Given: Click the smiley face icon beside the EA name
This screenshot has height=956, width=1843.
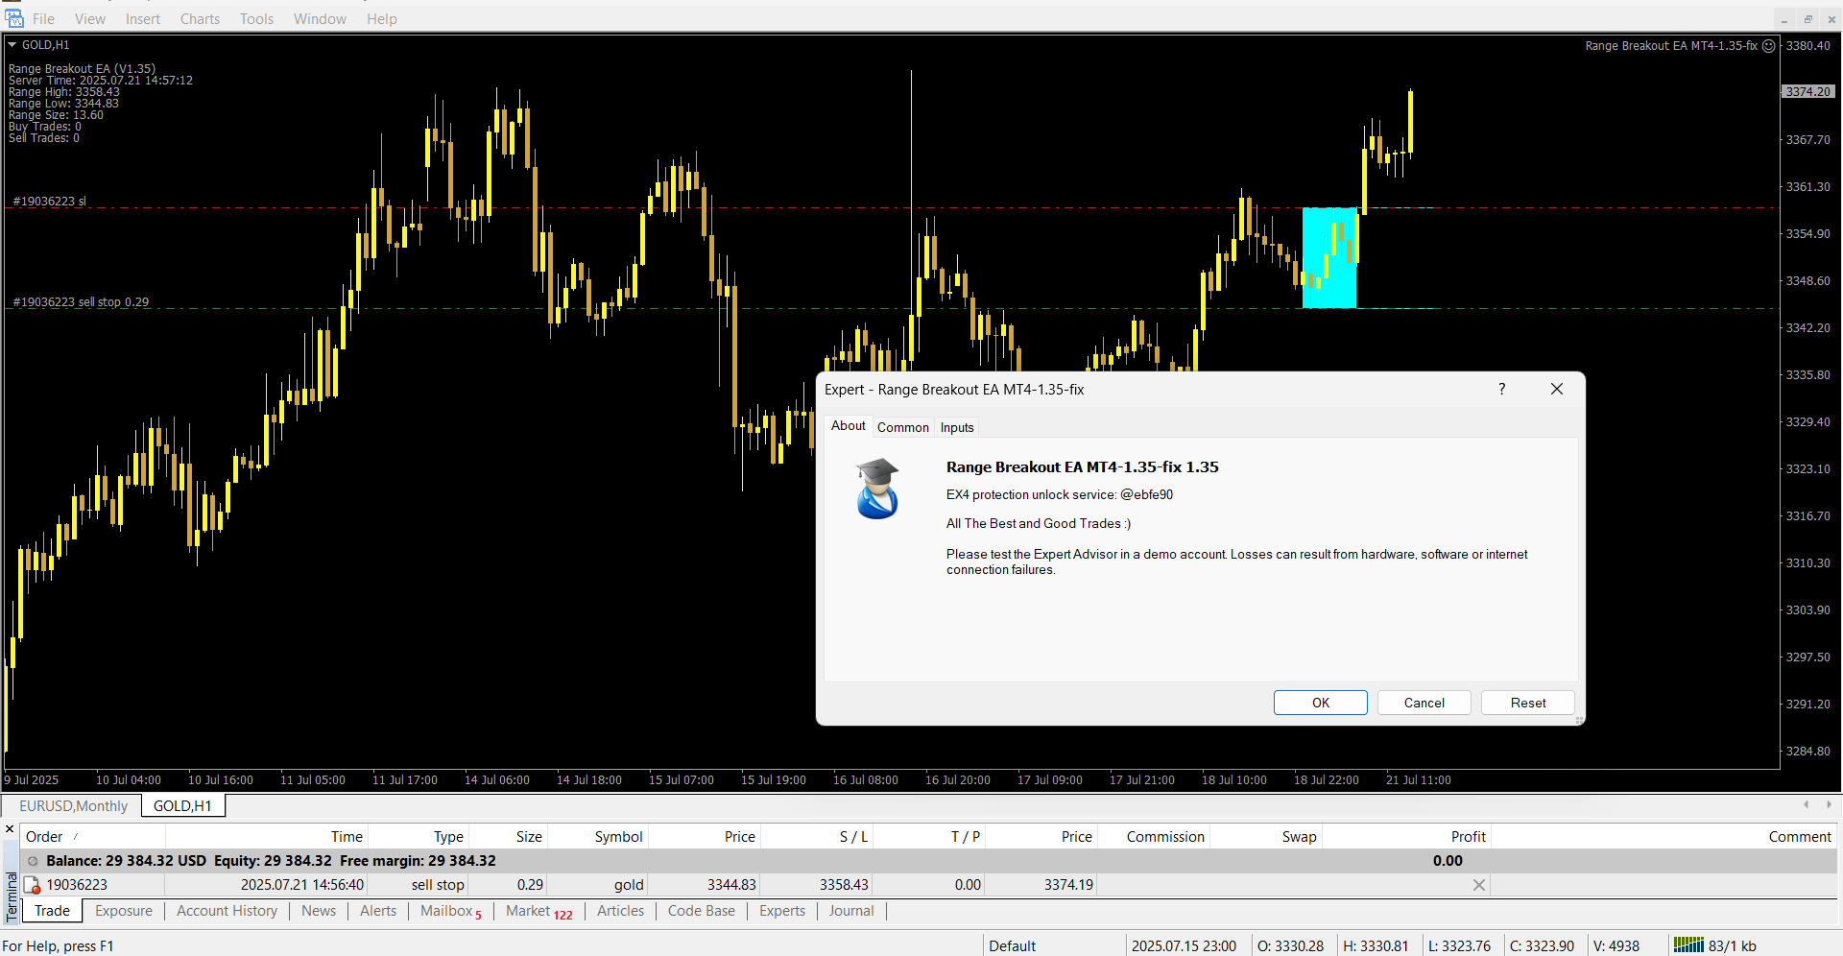Looking at the screenshot, I should click(1769, 46).
